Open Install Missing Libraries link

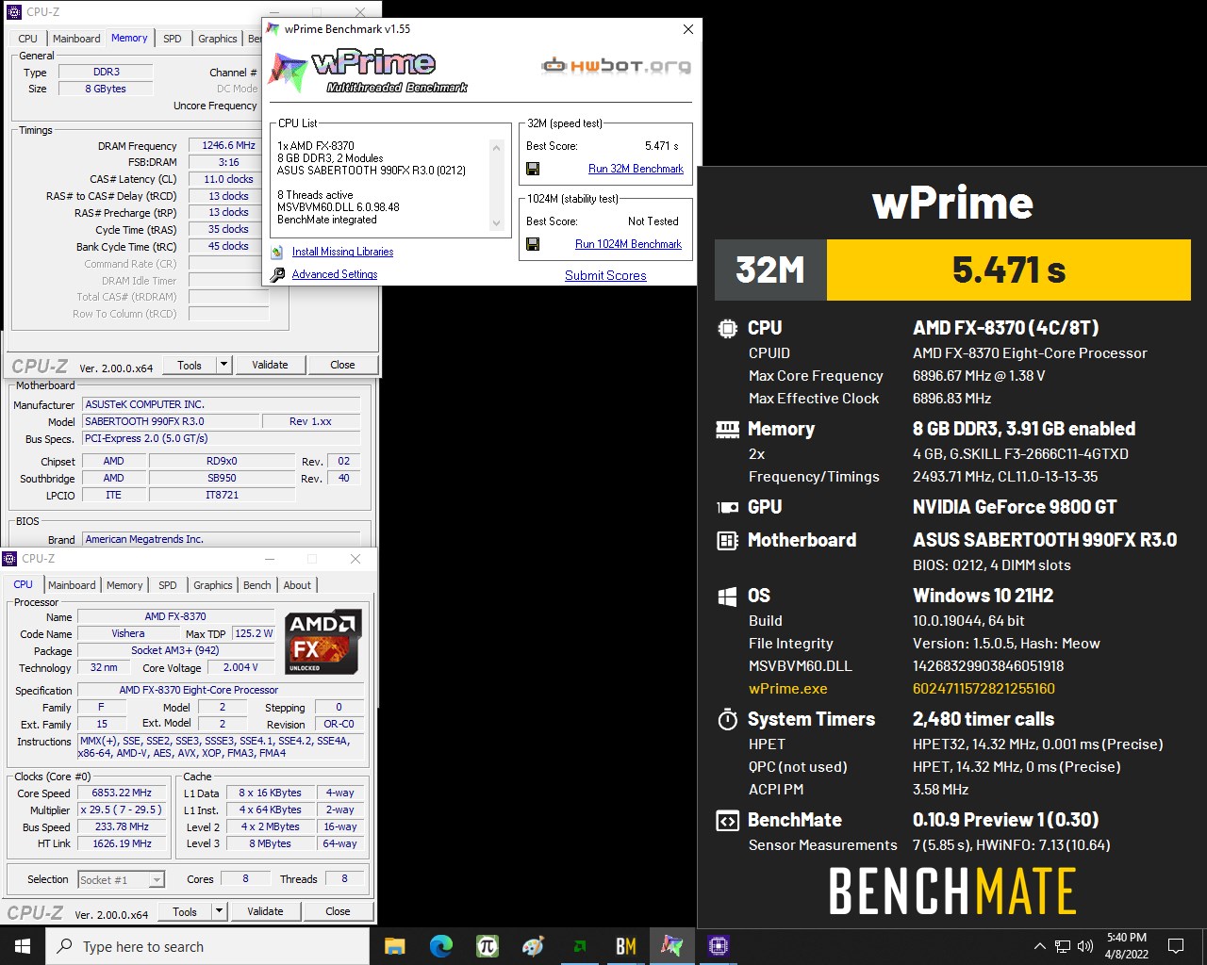click(x=342, y=252)
